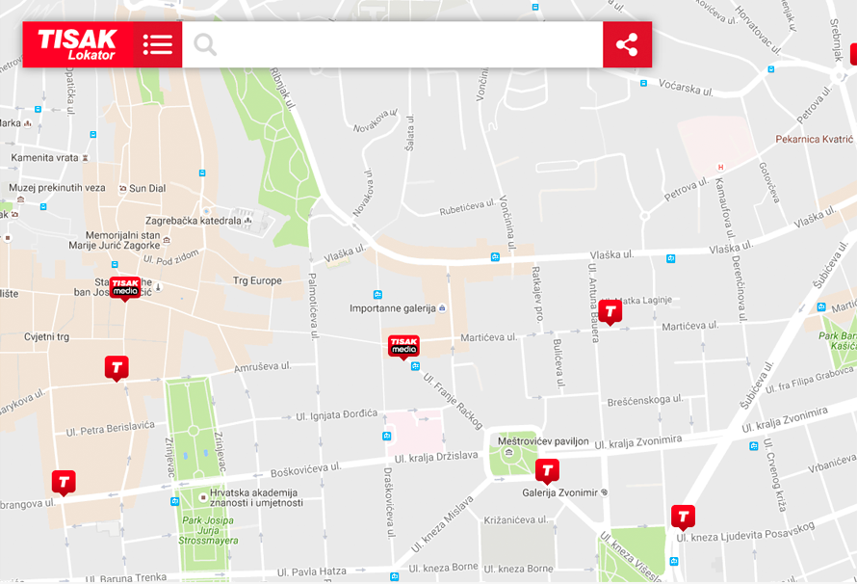
Task: Open the hamburger list menu
Action: click(158, 45)
